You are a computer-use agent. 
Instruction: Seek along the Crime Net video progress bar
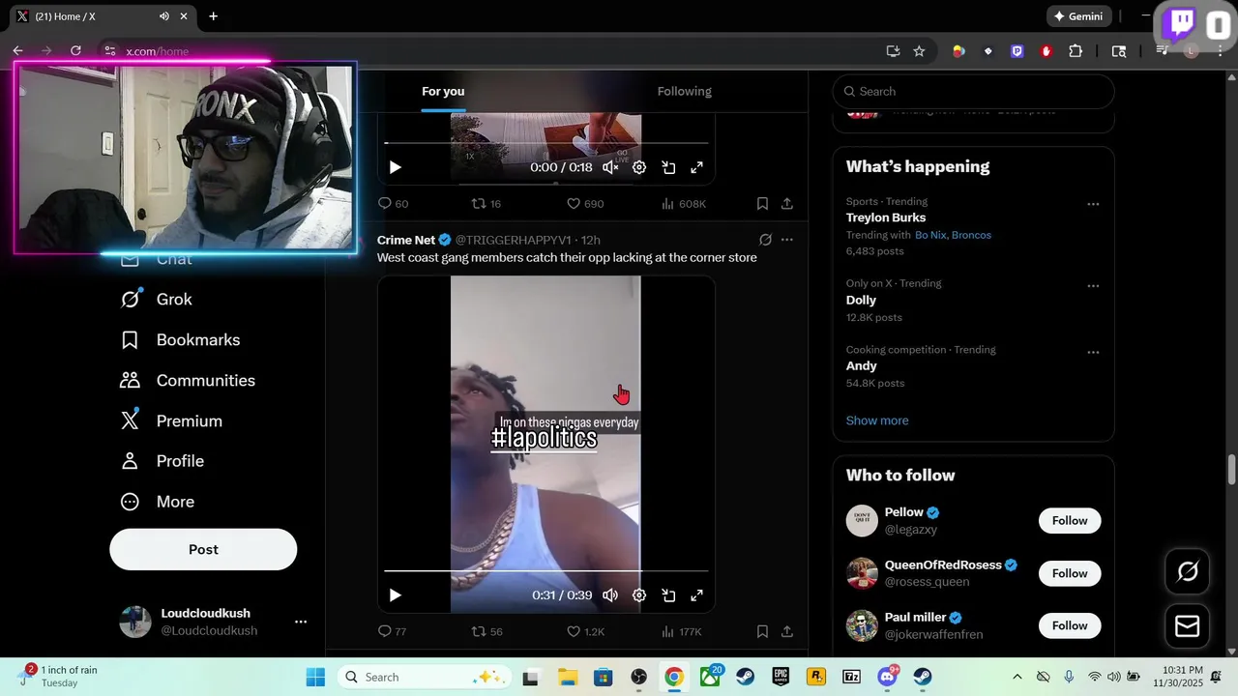(545, 571)
